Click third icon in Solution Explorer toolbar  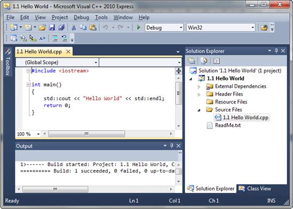217,61
